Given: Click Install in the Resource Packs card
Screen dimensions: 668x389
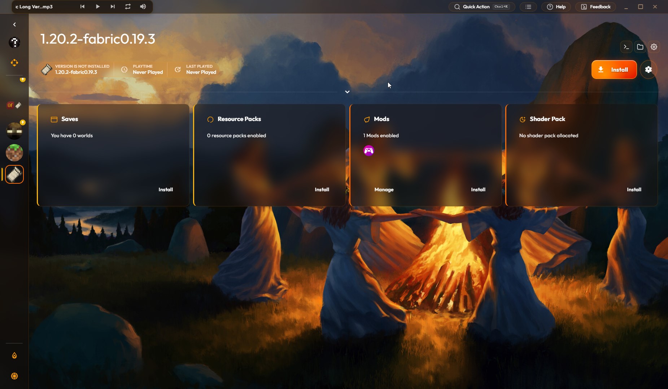Looking at the screenshot, I should click(x=322, y=189).
